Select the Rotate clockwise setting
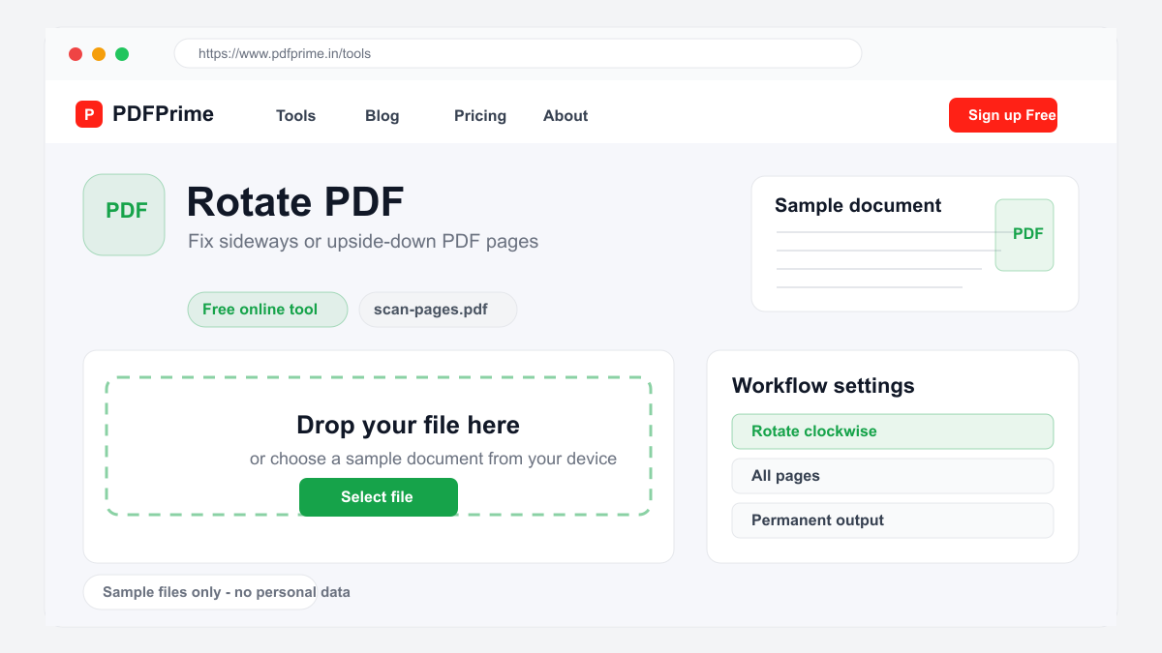 pos(893,431)
